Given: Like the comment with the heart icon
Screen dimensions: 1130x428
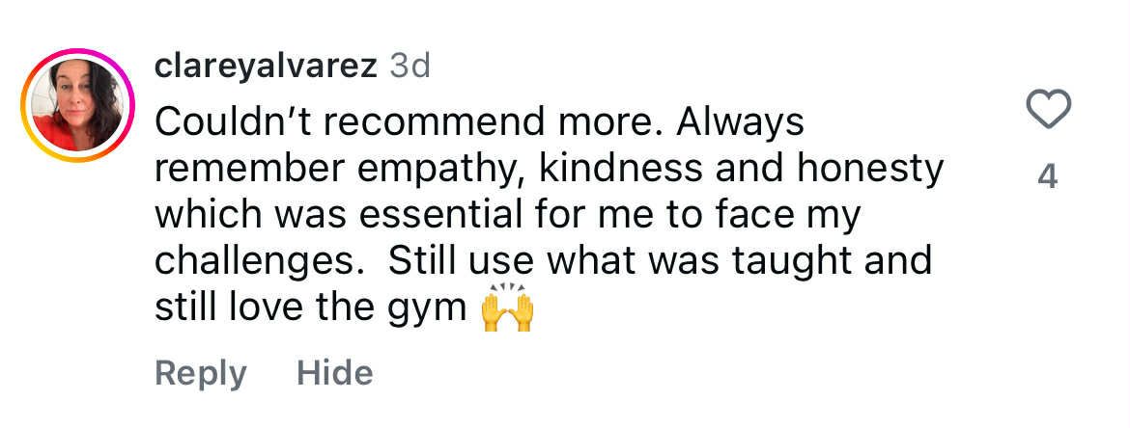Looking at the screenshot, I should [x=1048, y=109].
